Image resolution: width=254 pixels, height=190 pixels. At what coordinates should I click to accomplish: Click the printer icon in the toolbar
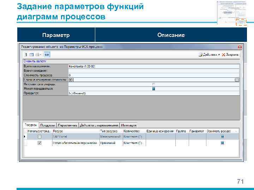(x=37, y=55)
